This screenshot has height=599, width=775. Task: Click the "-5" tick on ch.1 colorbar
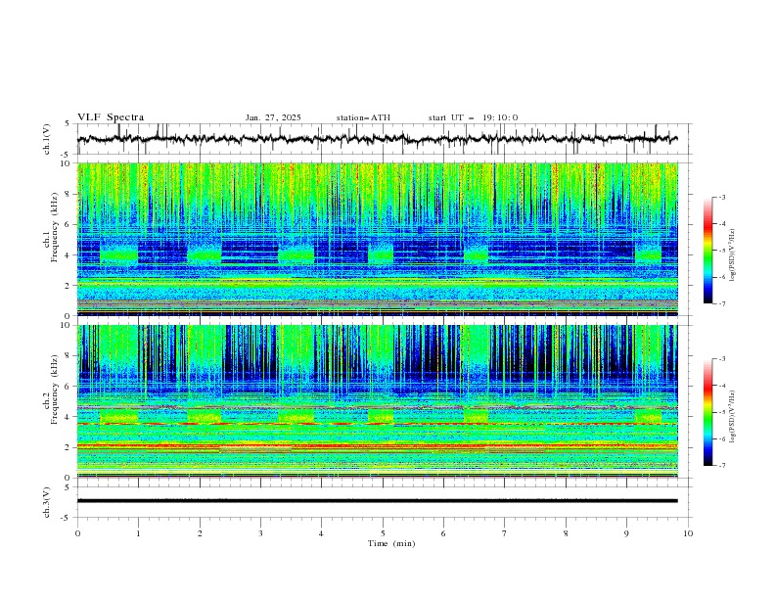pyautogui.click(x=722, y=251)
